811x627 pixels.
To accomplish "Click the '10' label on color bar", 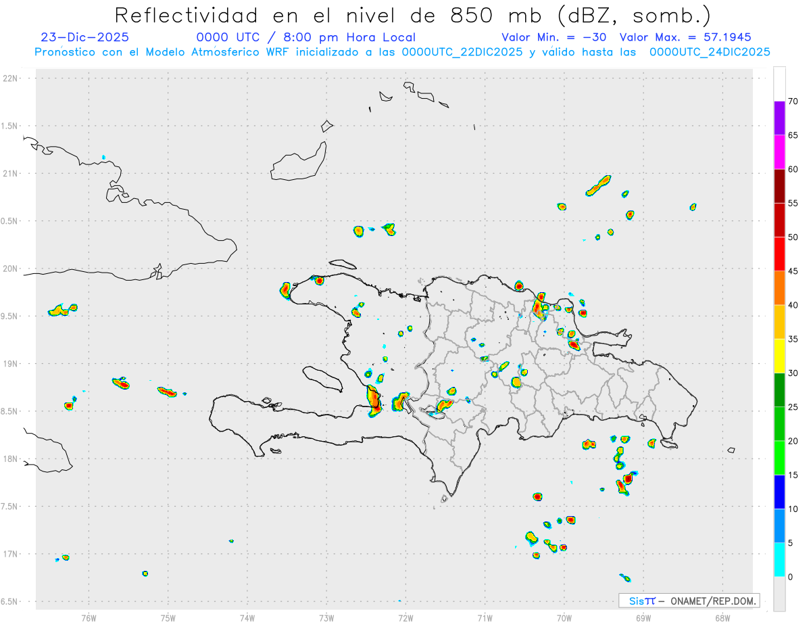I will tap(793, 509).
